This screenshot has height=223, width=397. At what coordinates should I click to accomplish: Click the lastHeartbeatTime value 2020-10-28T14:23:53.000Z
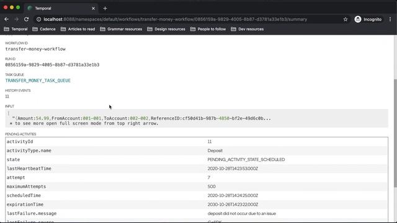(x=233, y=168)
